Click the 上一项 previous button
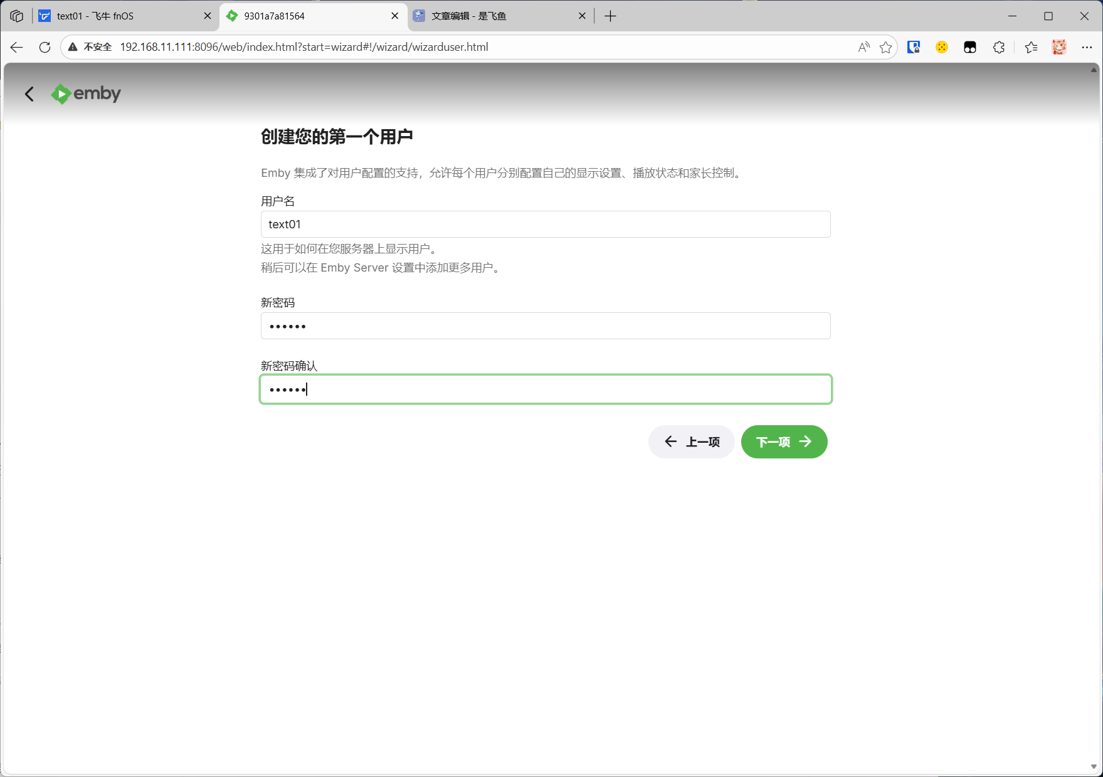Image resolution: width=1103 pixels, height=777 pixels. pyautogui.click(x=691, y=442)
